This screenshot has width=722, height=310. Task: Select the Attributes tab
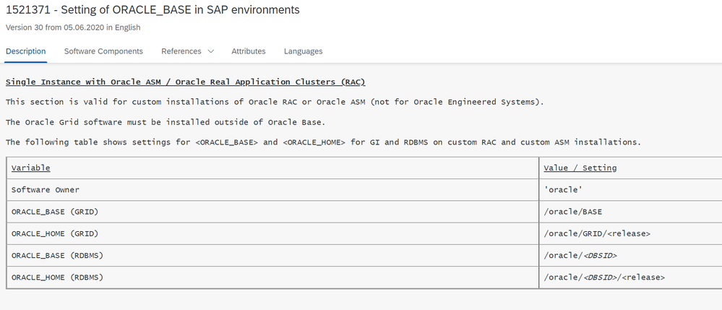(249, 51)
